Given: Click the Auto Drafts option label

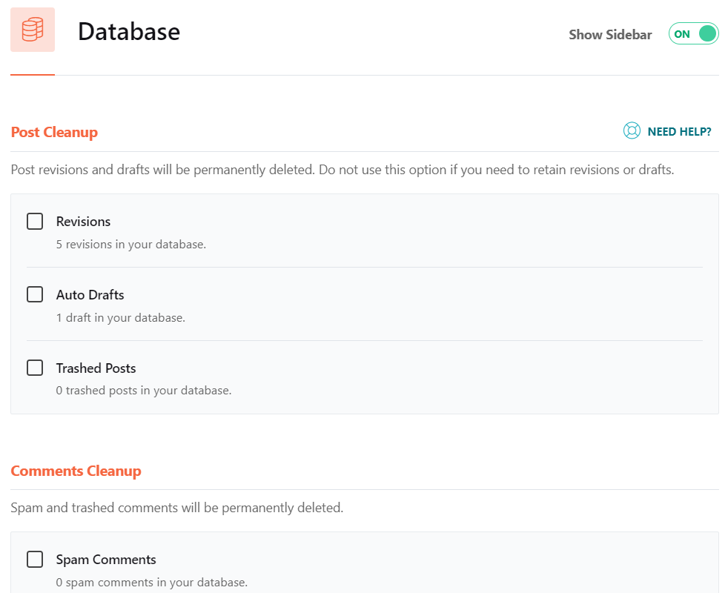Looking at the screenshot, I should pos(90,295).
